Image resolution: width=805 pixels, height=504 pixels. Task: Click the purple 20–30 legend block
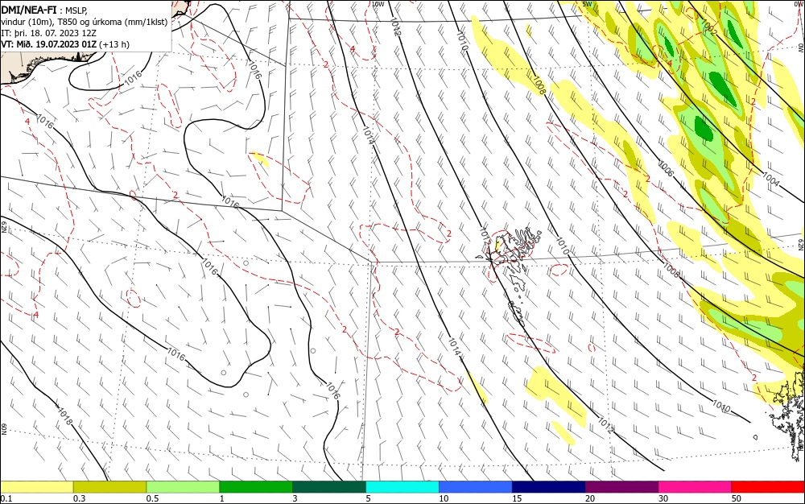pos(621,487)
